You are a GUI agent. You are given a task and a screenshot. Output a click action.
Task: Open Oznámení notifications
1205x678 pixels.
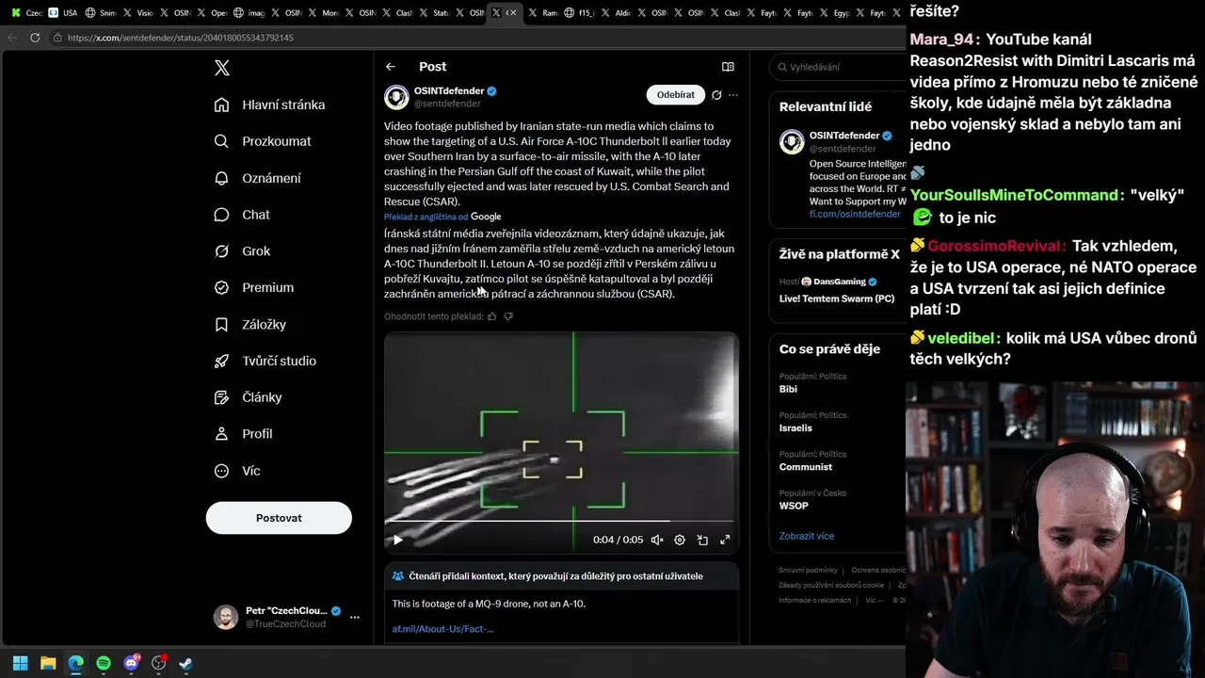click(x=258, y=178)
